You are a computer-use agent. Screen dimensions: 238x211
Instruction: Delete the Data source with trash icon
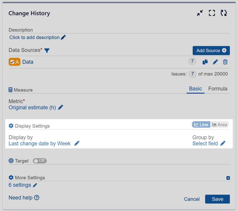225,62
